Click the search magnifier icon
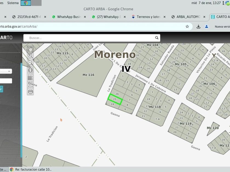The height and width of the screenshot is (172, 230). pyautogui.click(x=157, y=38)
